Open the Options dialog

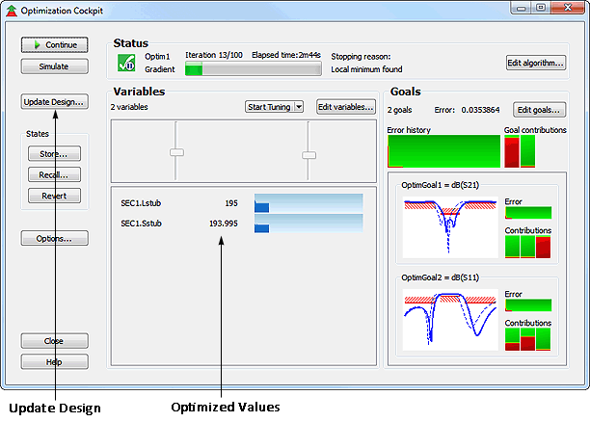(x=54, y=238)
